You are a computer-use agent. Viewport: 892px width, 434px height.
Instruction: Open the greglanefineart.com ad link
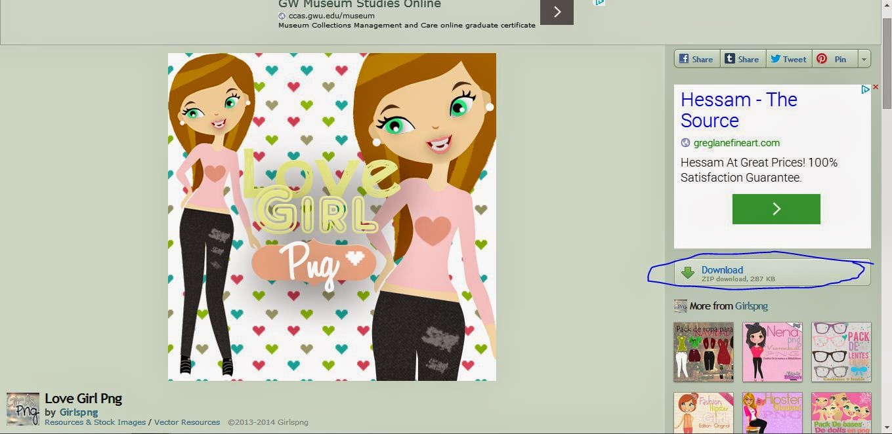click(x=736, y=142)
